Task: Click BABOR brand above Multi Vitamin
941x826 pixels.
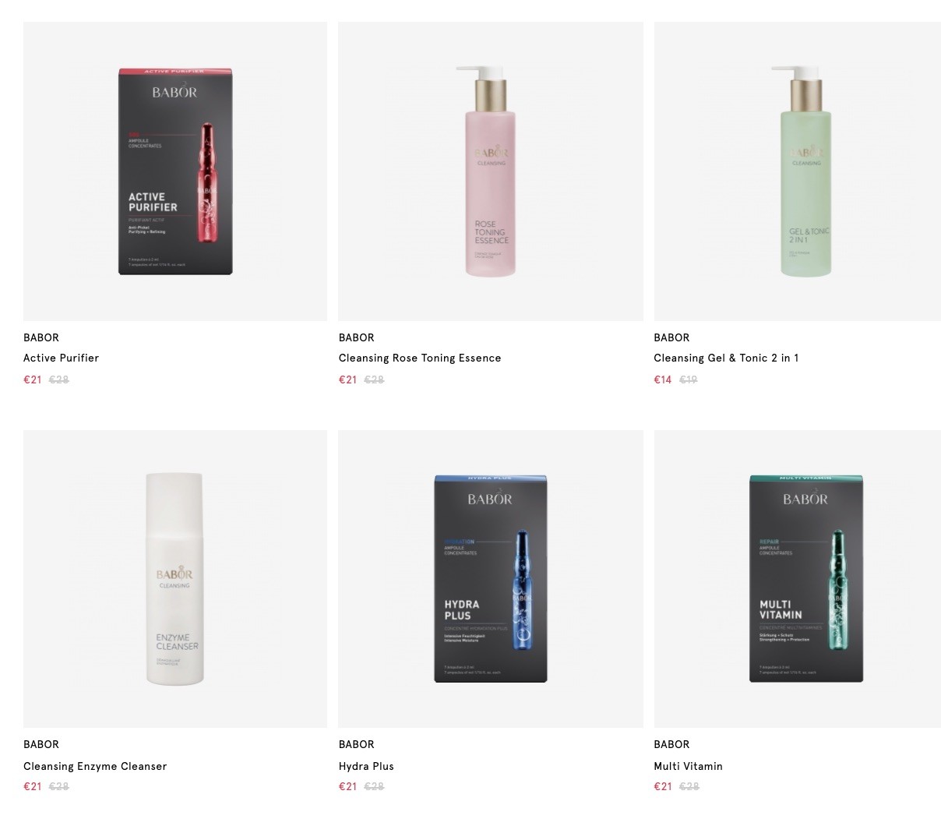Action: coord(671,744)
